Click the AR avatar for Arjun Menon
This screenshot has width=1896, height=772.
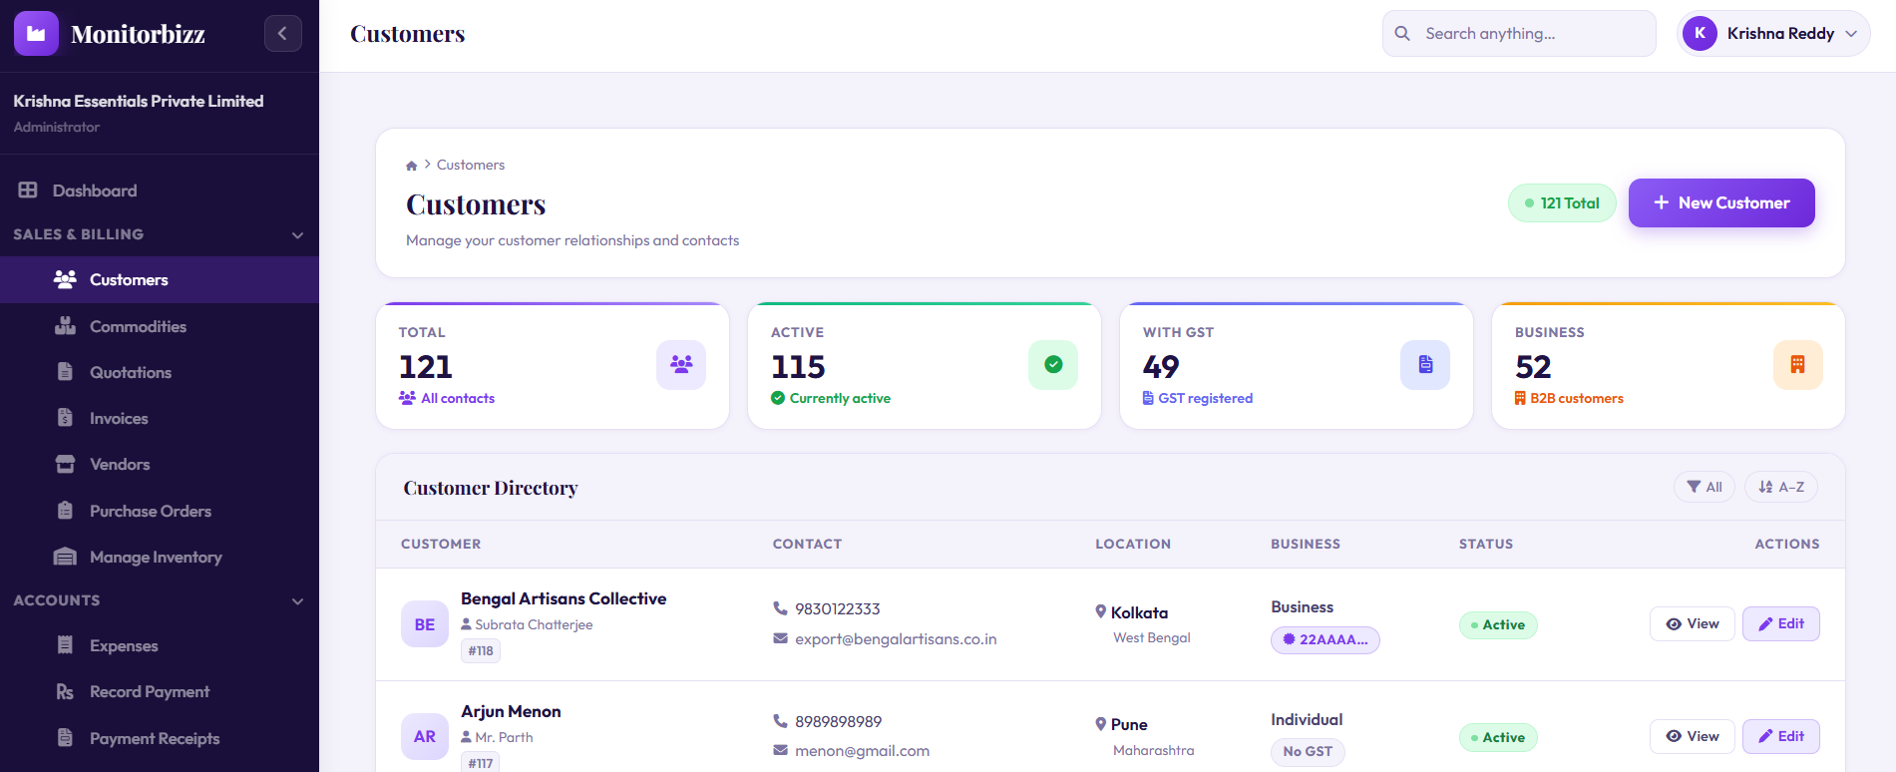click(425, 737)
